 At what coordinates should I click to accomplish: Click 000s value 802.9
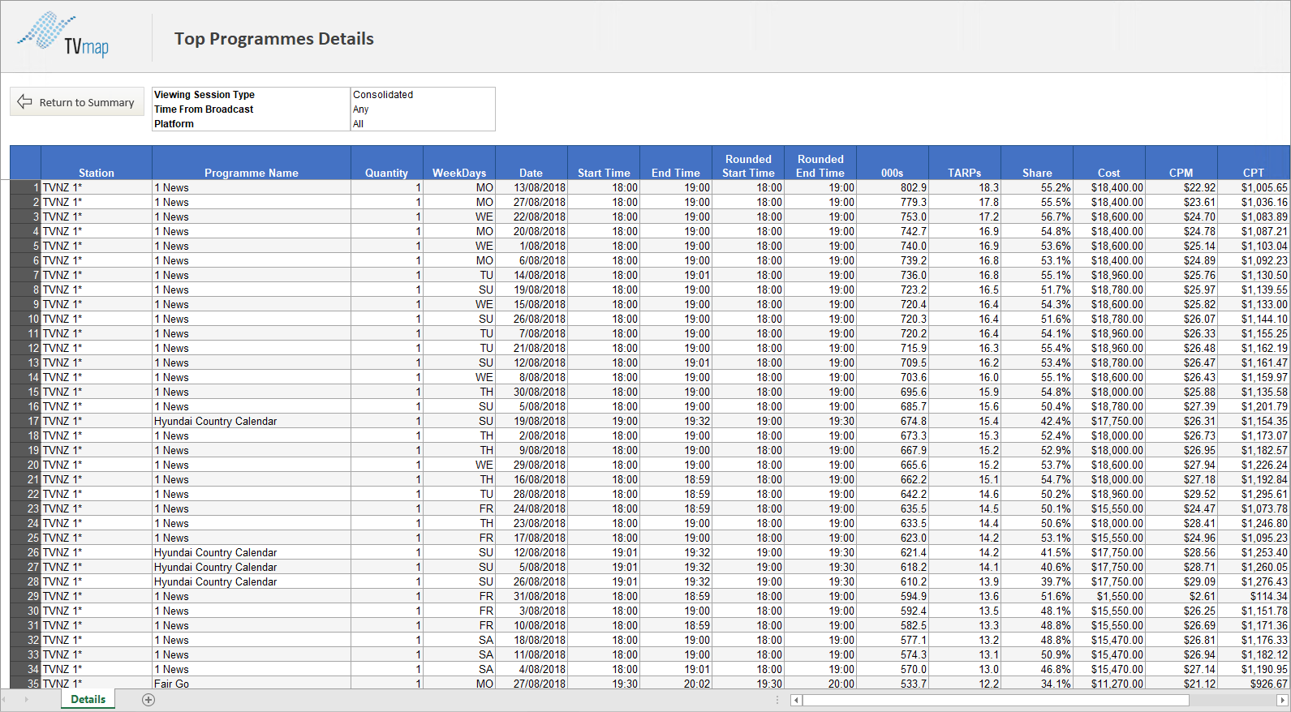click(x=893, y=187)
